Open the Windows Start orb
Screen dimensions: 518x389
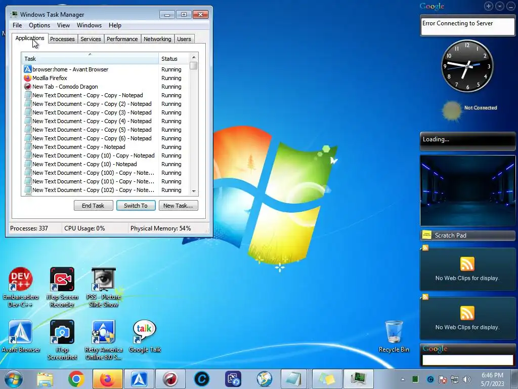[x=13, y=379]
